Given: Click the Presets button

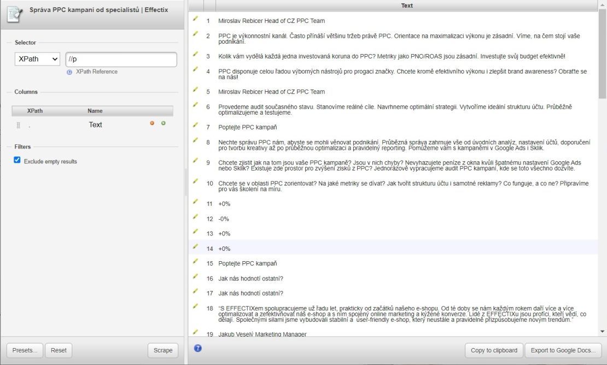Looking at the screenshot, I should coord(25,350).
